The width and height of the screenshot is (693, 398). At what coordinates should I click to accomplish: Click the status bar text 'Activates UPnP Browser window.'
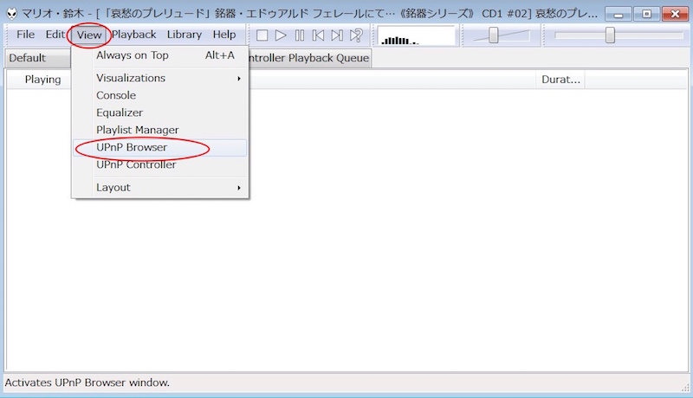pos(87,382)
